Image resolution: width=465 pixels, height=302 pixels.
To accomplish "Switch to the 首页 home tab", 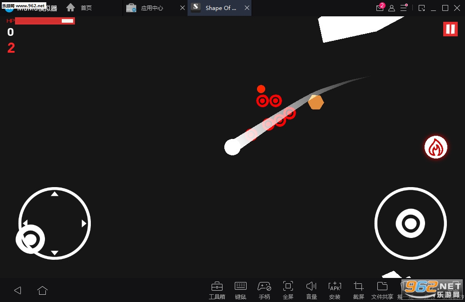I will [x=79, y=8].
